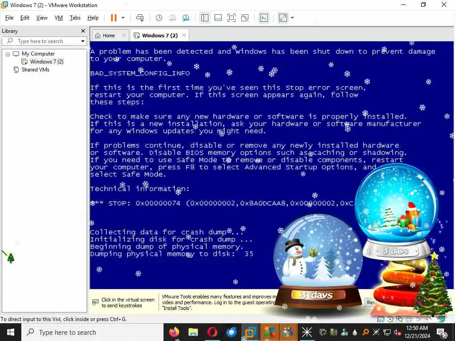The height and width of the screenshot is (341, 455).
Task: Click the VM hard disk status bar icon
Action: (x=380, y=320)
